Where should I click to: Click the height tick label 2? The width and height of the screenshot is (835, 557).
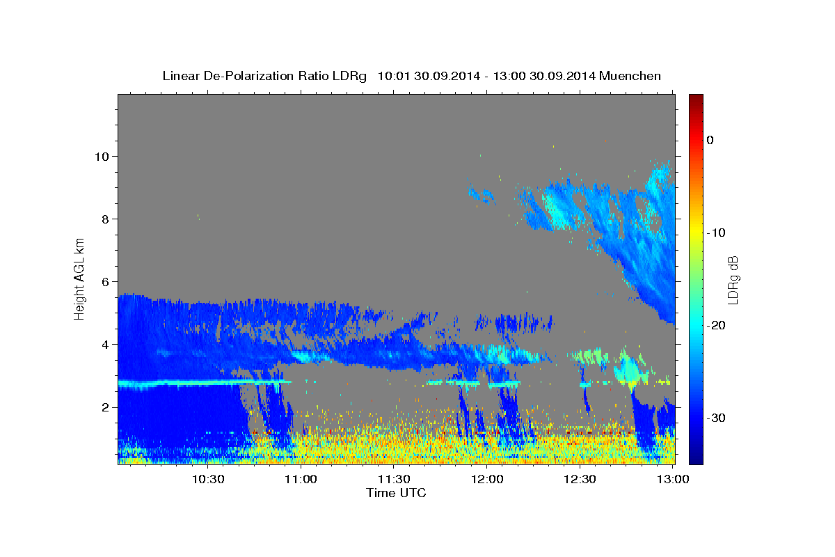(x=106, y=407)
